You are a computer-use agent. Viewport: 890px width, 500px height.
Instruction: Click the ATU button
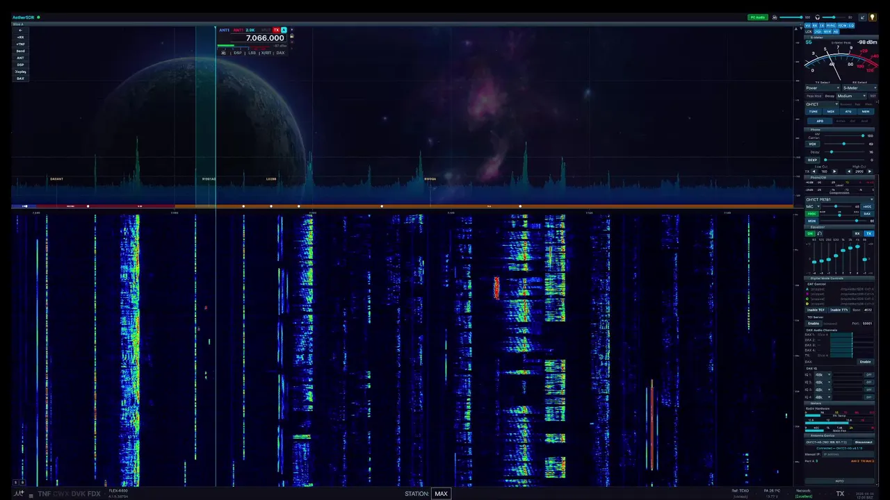[x=848, y=111]
